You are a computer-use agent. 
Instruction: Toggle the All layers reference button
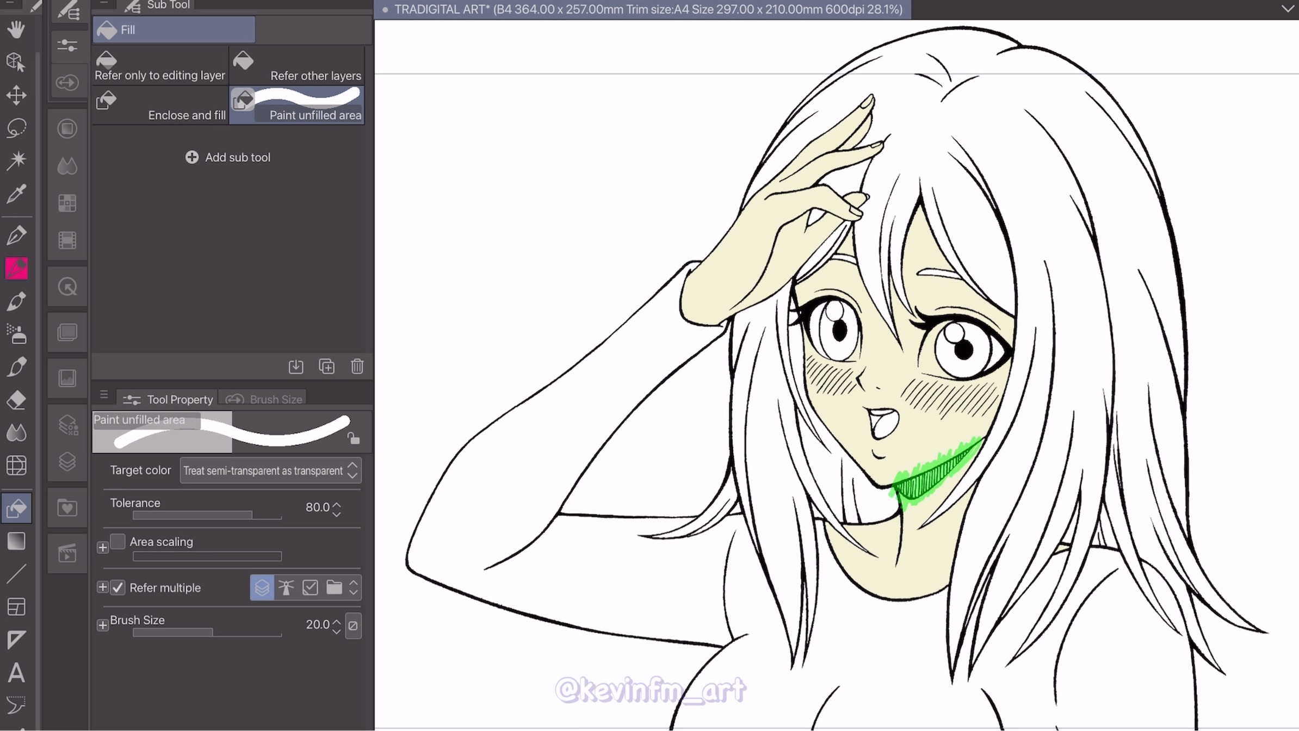click(262, 587)
